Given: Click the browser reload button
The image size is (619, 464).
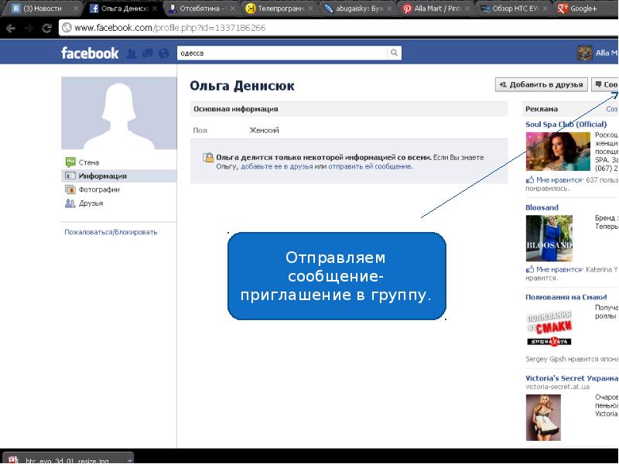Looking at the screenshot, I should click(x=47, y=28).
